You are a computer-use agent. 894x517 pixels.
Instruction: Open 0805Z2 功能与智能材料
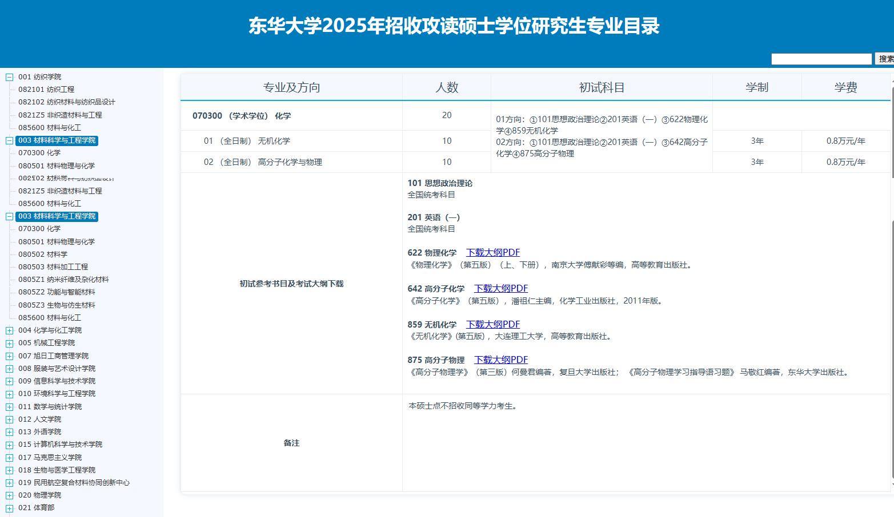(x=57, y=292)
